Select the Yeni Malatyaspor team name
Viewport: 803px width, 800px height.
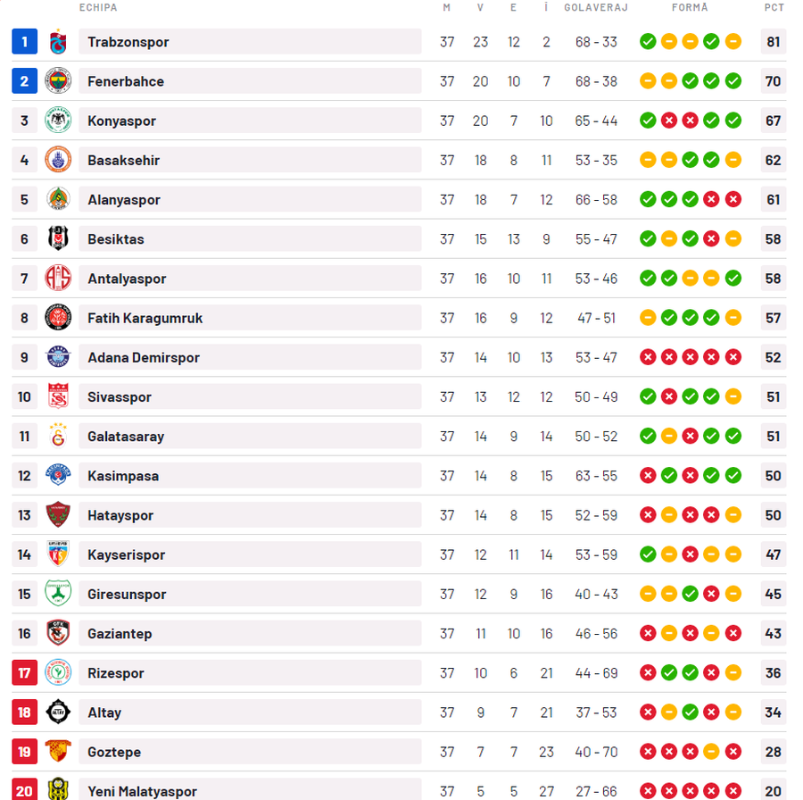(x=143, y=791)
